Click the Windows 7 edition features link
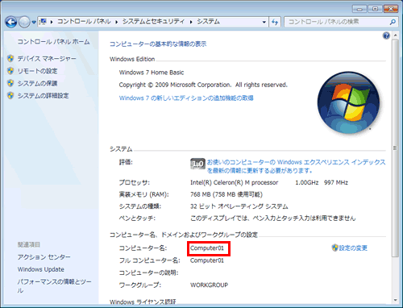The width and height of the screenshot is (403, 308). click(186, 98)
